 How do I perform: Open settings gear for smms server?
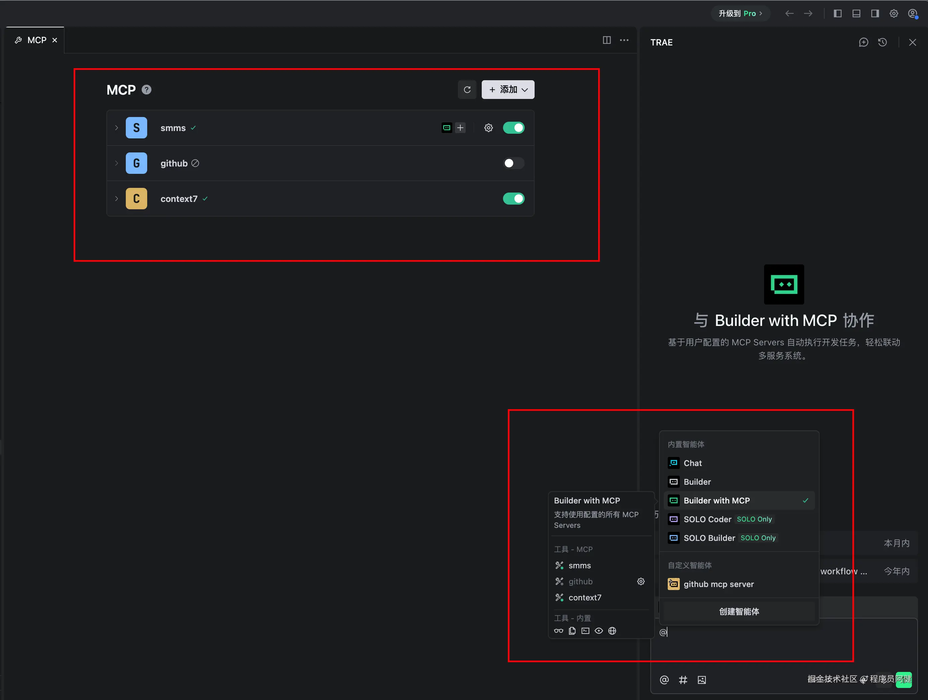point(488,128)
